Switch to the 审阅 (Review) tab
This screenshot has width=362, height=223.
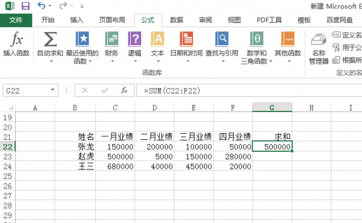click(205, 20)
